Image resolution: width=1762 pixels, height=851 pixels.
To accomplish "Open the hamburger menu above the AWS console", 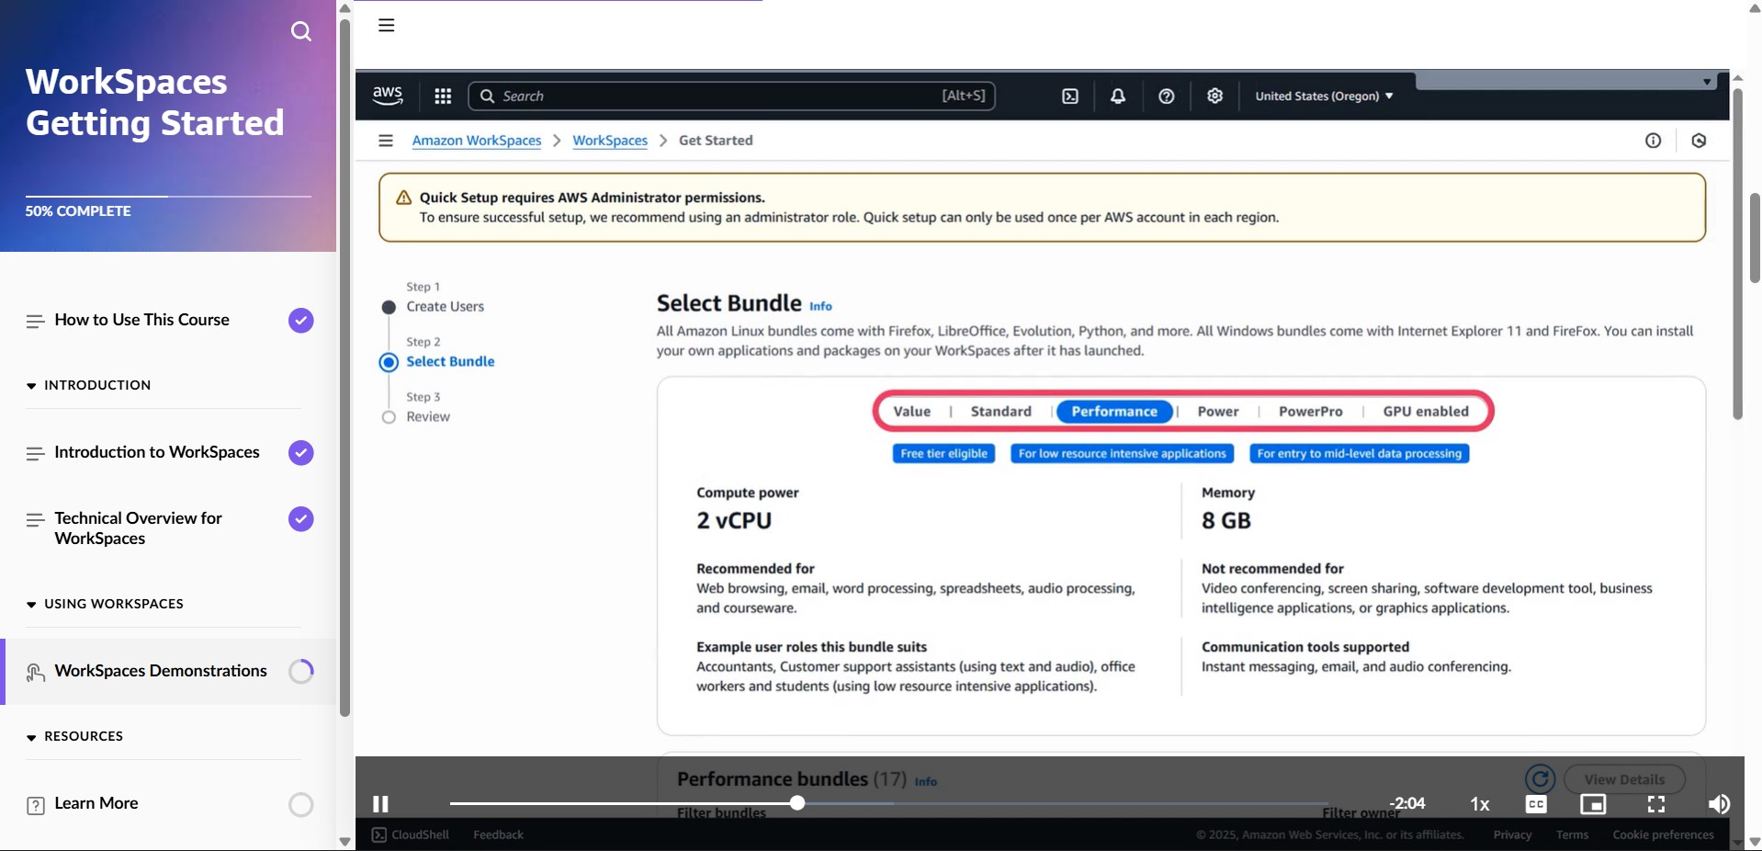I will point(385,25).
